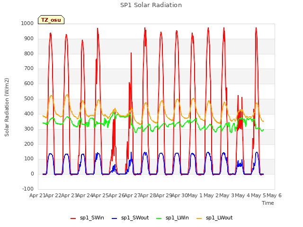Click the 0 y-axis tick label
Screen dimensions: 303x227
[32, 174]
